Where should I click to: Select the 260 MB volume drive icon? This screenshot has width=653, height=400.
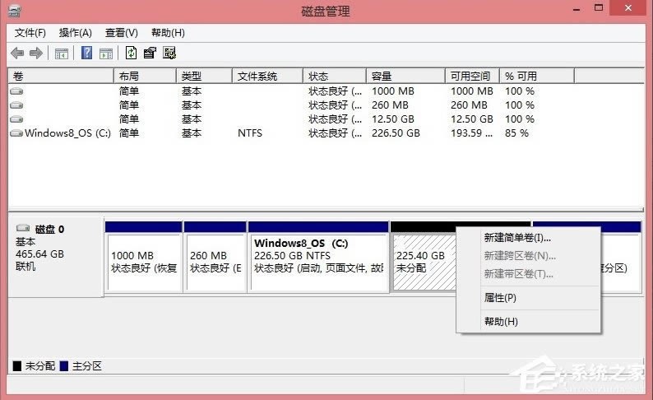pyautogui.click(x=16, y=105)
